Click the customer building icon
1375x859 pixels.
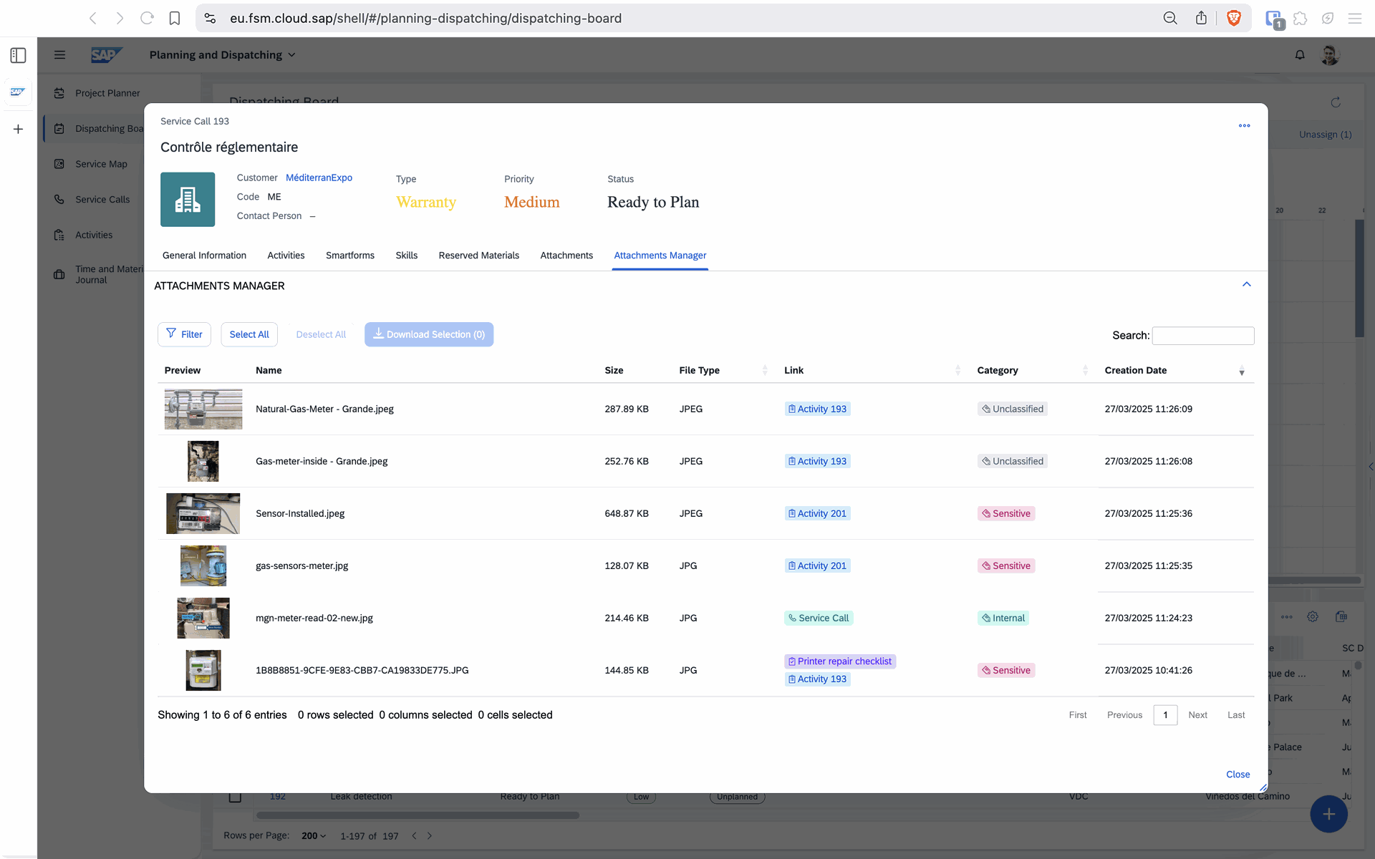[x=188, y=200]
